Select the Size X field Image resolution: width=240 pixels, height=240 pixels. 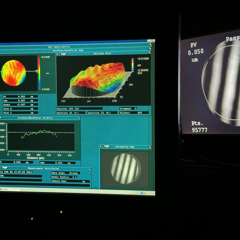tap(20, 109)
